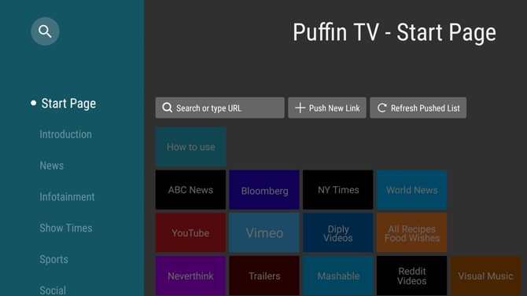Screen dimensions: 527x296
Task: Click the Puffin TV - Start Page title
Action: click(394, 32)
